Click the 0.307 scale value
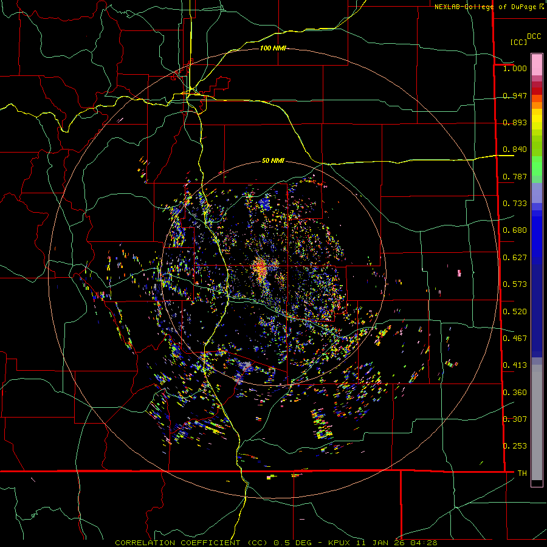 point(515,419)
